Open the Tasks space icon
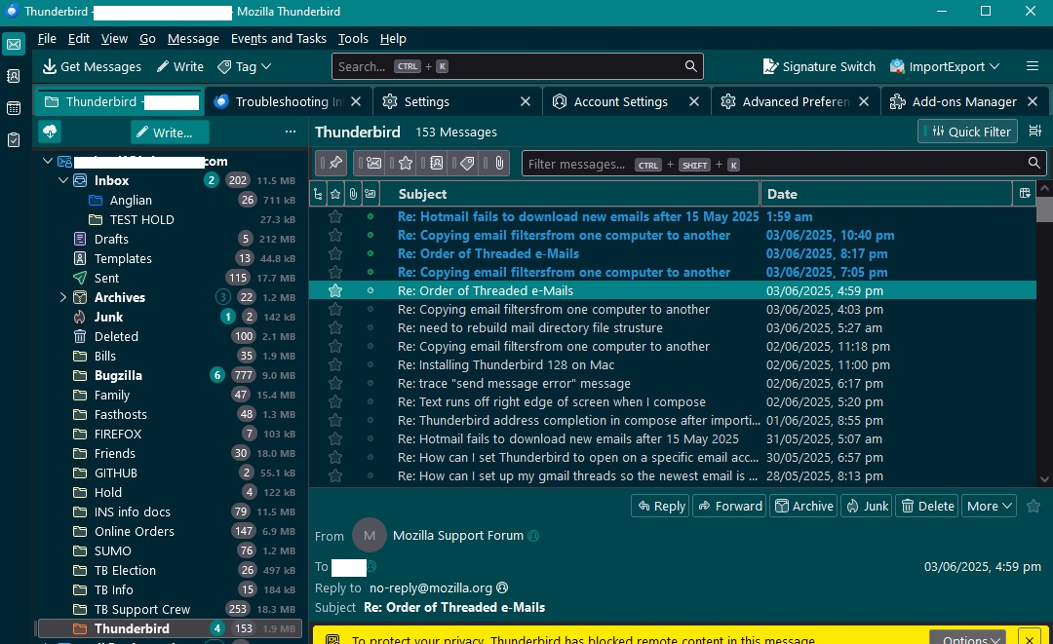Viewport: 1053px width, 644px height. coord(14,140)
